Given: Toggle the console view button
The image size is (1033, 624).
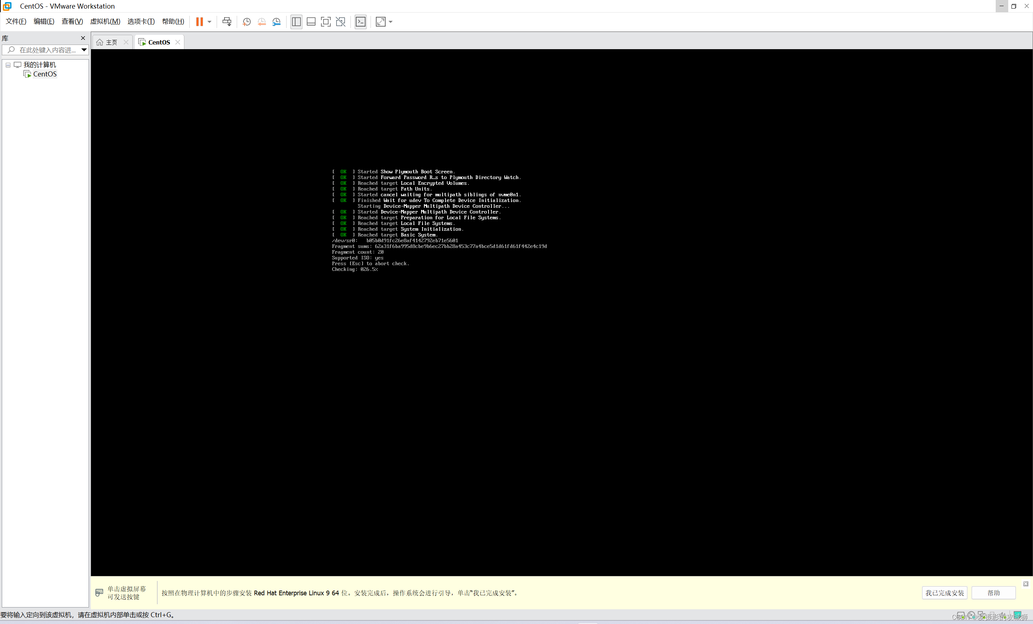Looking at the screenshot, I should pos(360,22).
